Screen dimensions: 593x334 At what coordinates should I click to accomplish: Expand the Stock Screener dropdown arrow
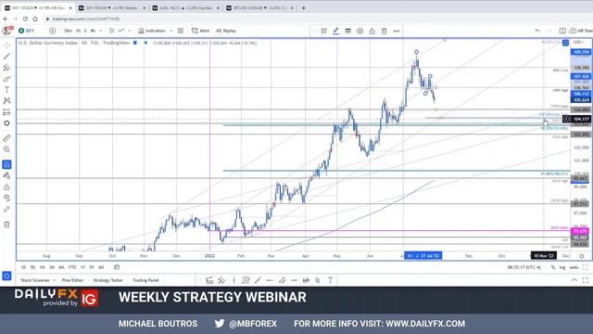tap(54, 280)
